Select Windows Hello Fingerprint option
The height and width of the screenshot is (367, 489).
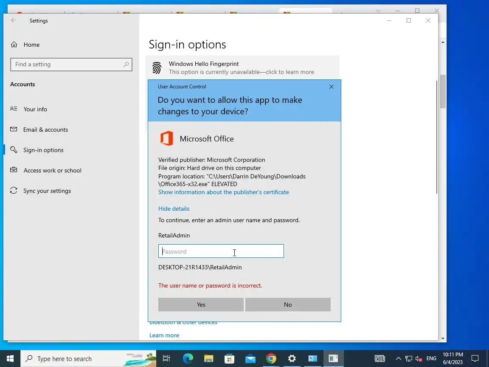[x=242, y=68]
